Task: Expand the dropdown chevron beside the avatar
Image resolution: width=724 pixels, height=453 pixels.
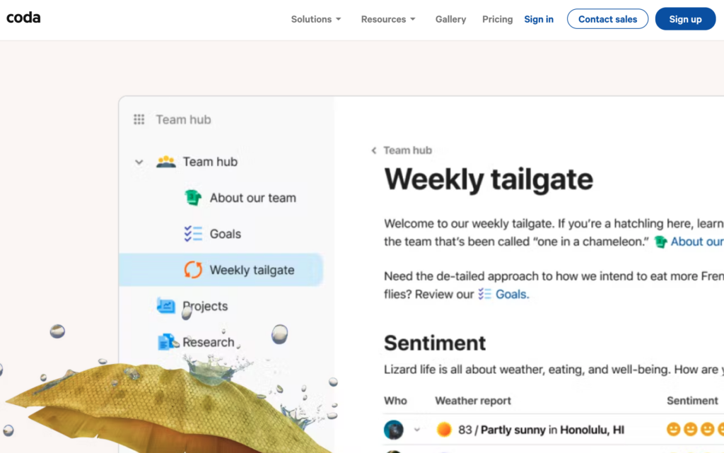Action: (417, 430)
